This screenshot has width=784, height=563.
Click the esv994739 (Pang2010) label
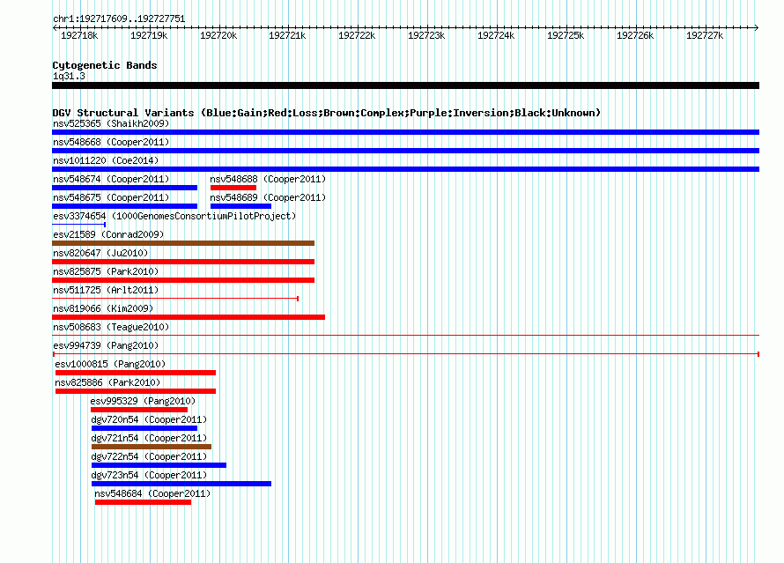[x=106, y=345]
